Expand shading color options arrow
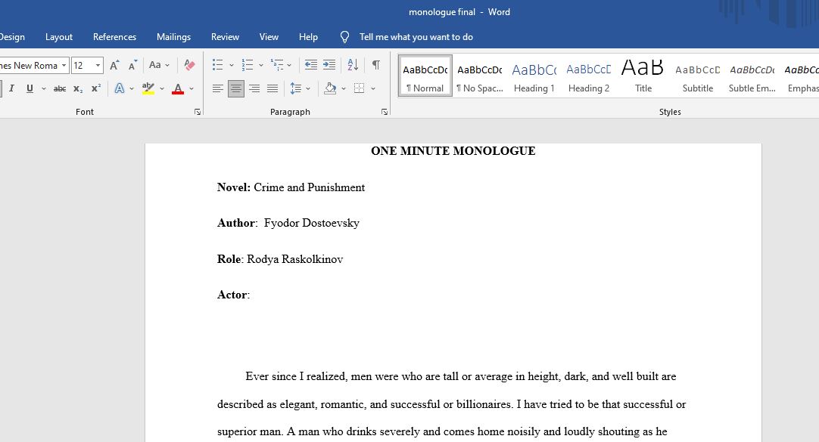819x442 pixels. [x=344, y=88]
